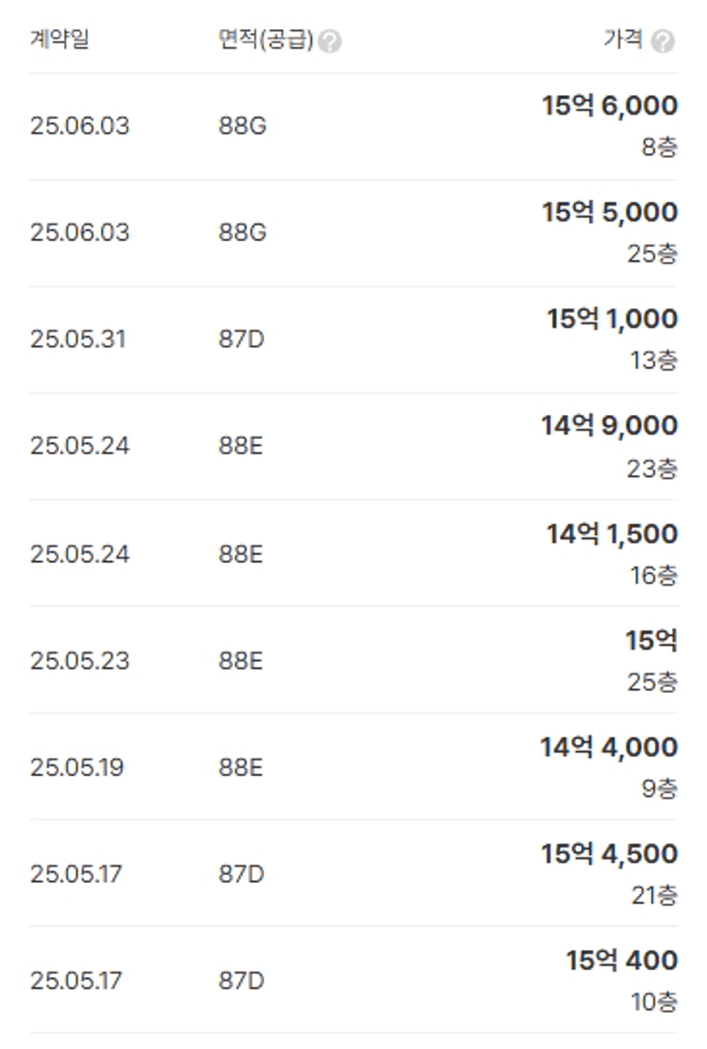Select the 계약일 column header
707x1049 pixels.
tap(59, 39)
